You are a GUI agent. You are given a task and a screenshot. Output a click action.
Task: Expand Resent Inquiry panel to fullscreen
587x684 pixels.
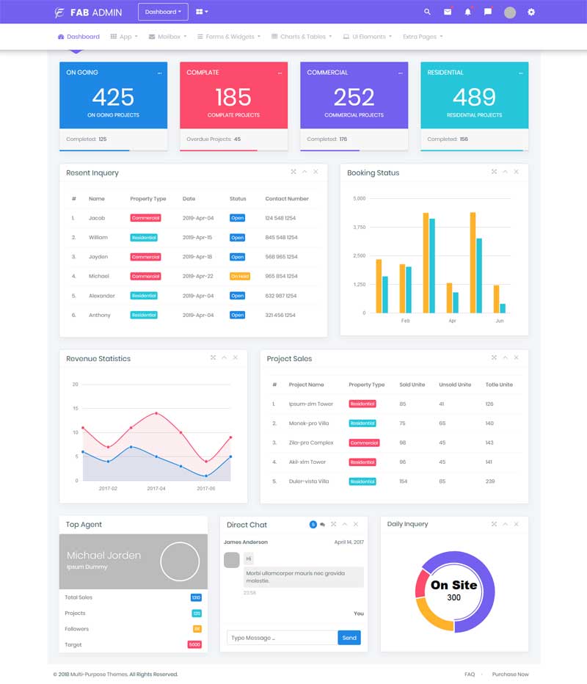pos(293,172)
